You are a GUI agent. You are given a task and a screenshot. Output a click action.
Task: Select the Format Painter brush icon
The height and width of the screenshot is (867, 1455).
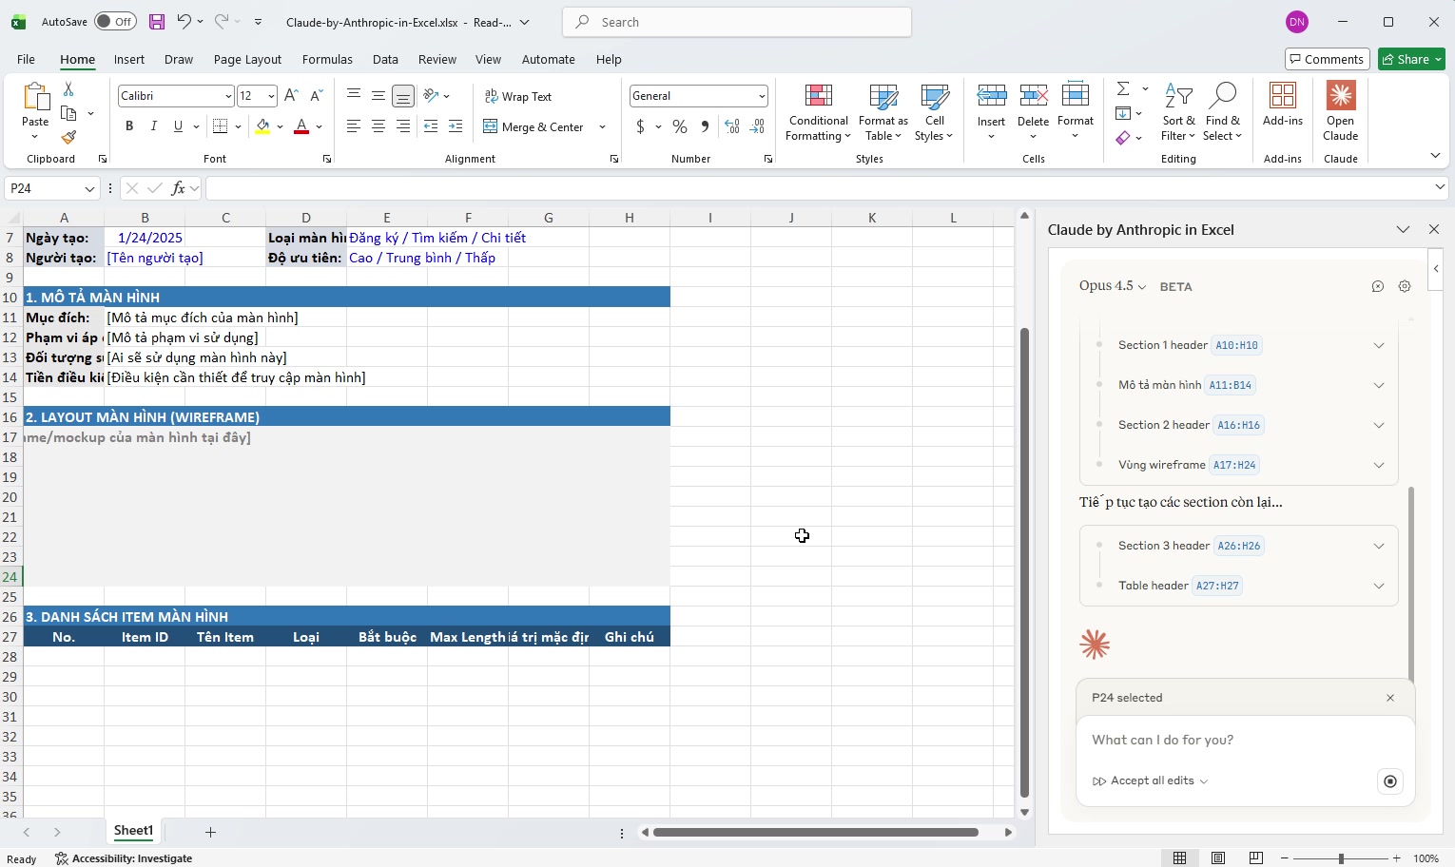pyautogui.click(x=68, y=138)
